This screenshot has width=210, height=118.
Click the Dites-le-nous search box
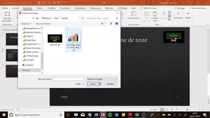point(148,8)
